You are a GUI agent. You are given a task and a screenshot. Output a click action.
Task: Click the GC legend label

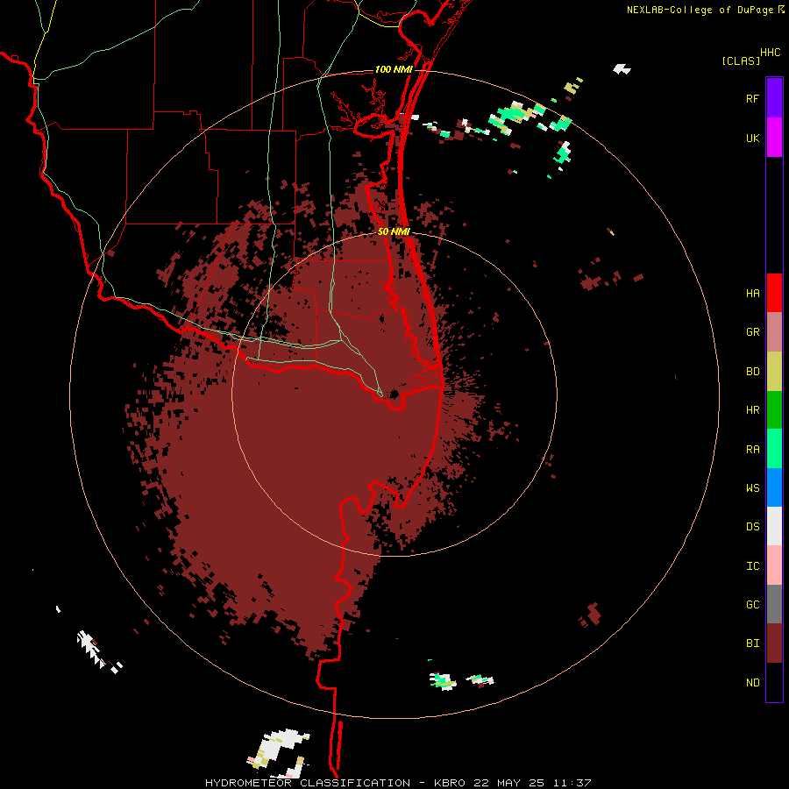(752, 605)
